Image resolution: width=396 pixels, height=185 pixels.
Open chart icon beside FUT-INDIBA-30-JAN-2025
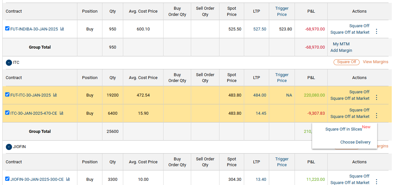click(x=62, y=29)
